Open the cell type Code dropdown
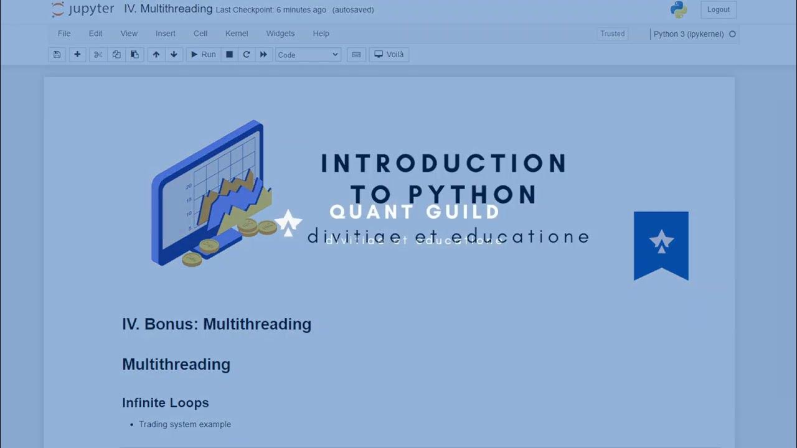This screenshot has width=797, height=448. click(308, 55)
